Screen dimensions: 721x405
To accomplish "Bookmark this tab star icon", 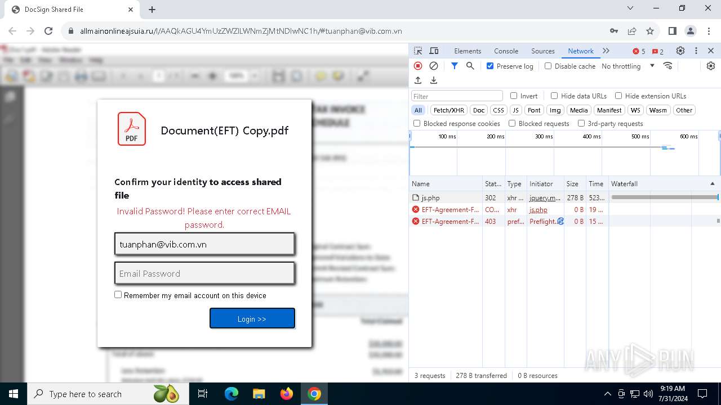I will coord(650,31).
